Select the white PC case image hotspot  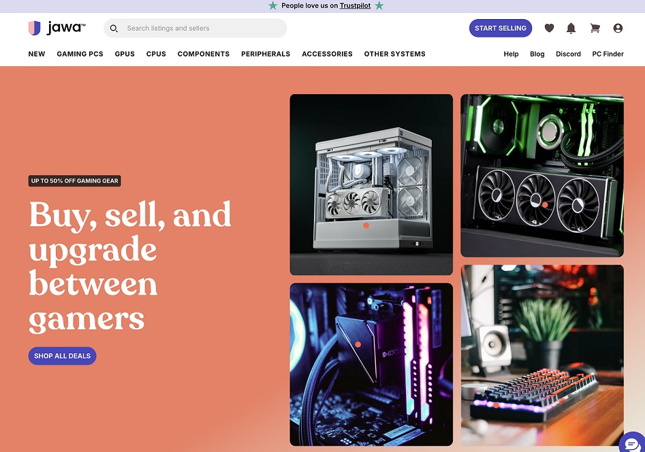366,225
